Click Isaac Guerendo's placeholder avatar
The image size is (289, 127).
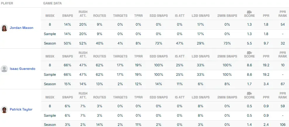point(4,69)
